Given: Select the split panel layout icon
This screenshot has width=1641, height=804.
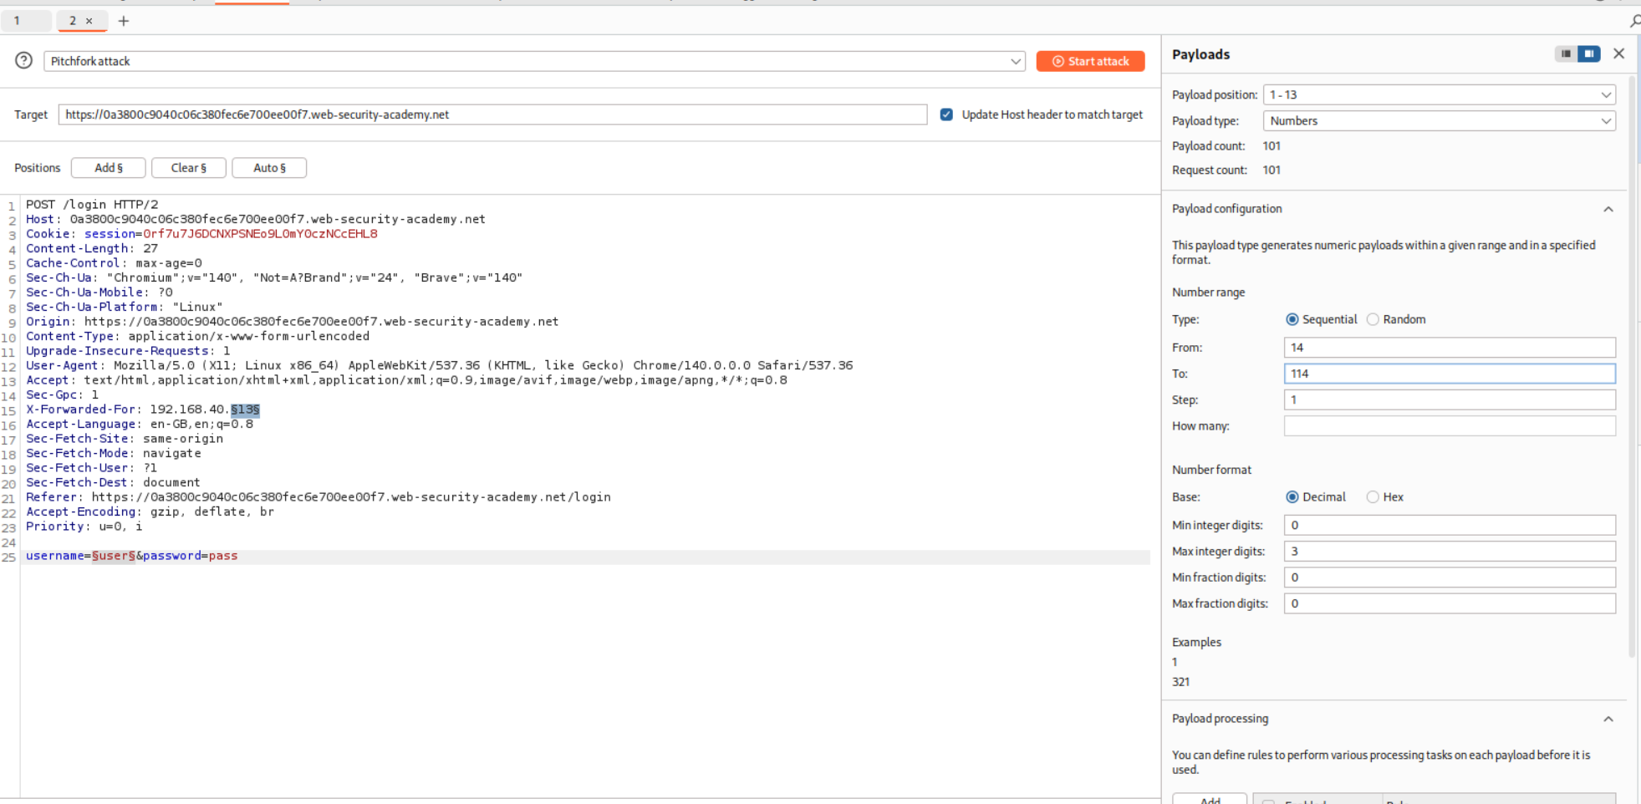Looking at the screenshot, I should click(1589, 53).
